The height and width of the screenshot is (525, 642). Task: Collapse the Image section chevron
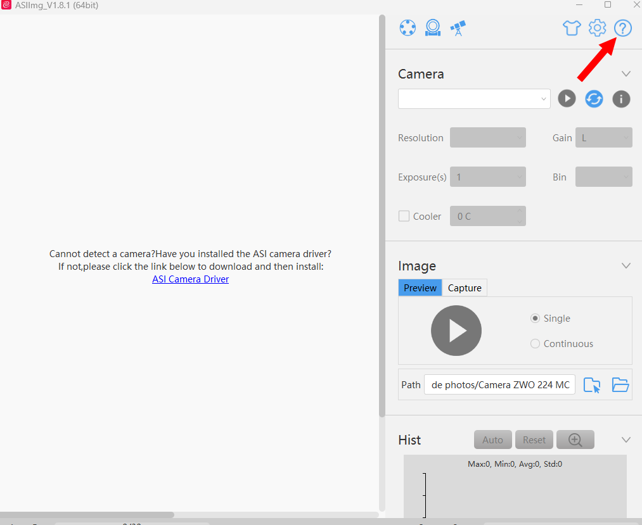(626, 266)
